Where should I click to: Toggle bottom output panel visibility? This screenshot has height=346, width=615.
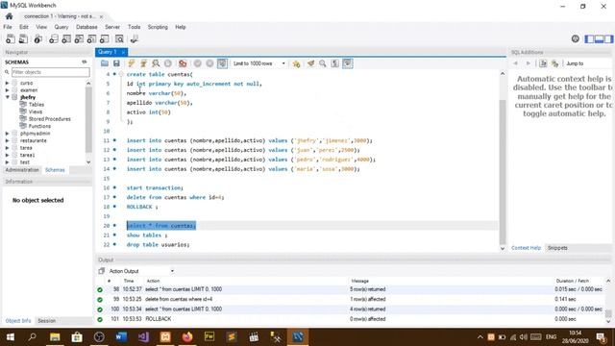pos(599,38)
